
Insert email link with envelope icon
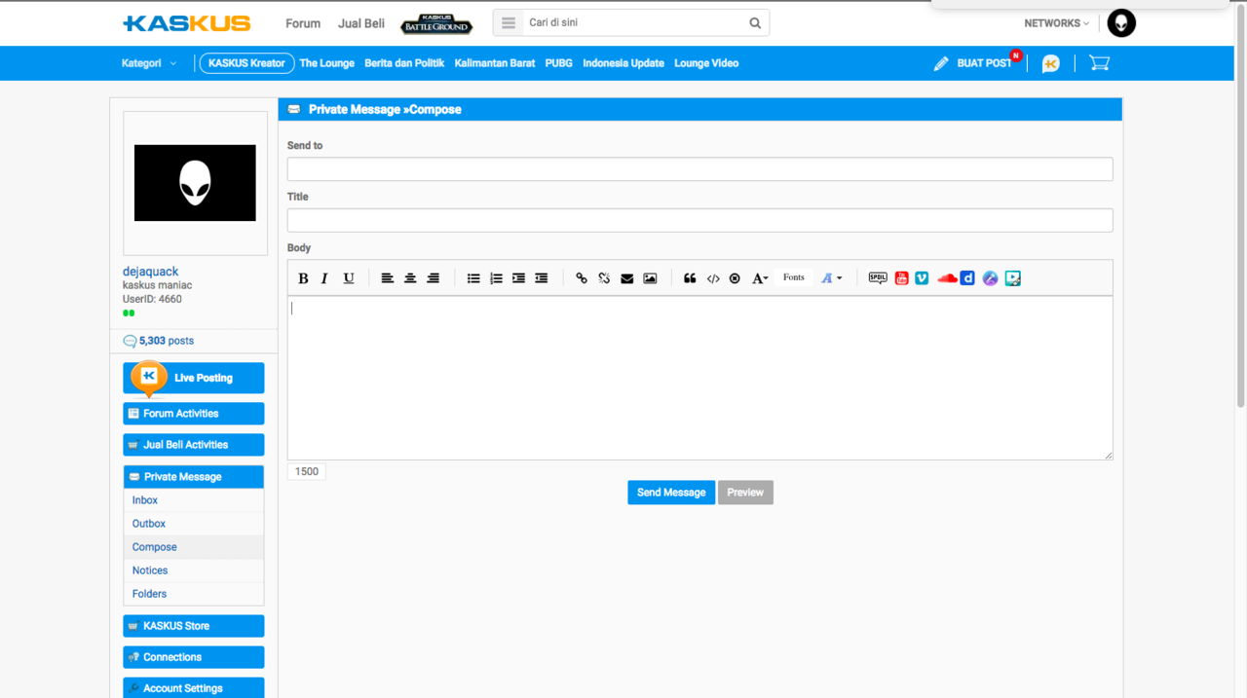627,278
